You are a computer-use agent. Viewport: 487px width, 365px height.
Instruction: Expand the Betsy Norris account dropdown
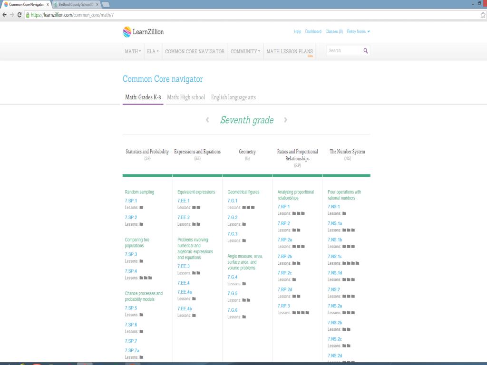pos(358,32)
